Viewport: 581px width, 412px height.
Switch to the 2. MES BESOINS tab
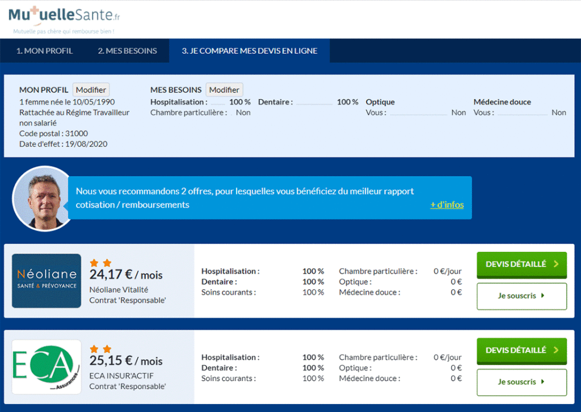[x=127, y=51]
